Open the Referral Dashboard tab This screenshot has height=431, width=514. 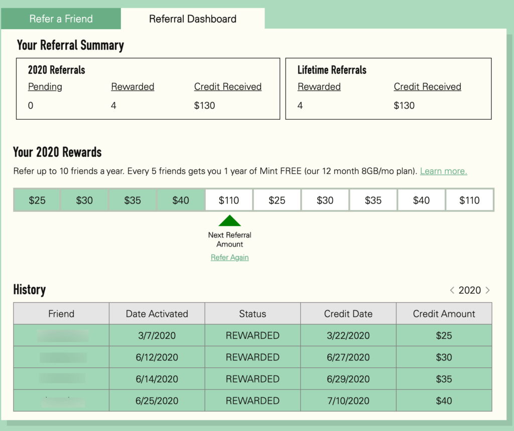pos(192,19)
